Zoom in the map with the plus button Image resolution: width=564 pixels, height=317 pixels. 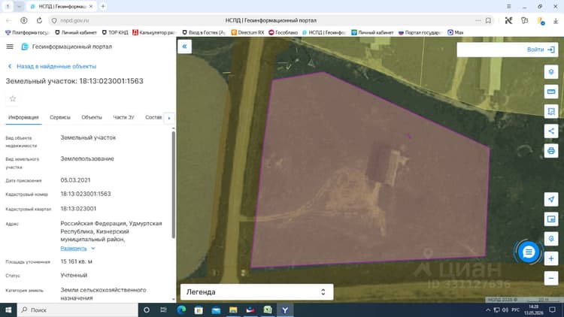[x=551, y=258]
